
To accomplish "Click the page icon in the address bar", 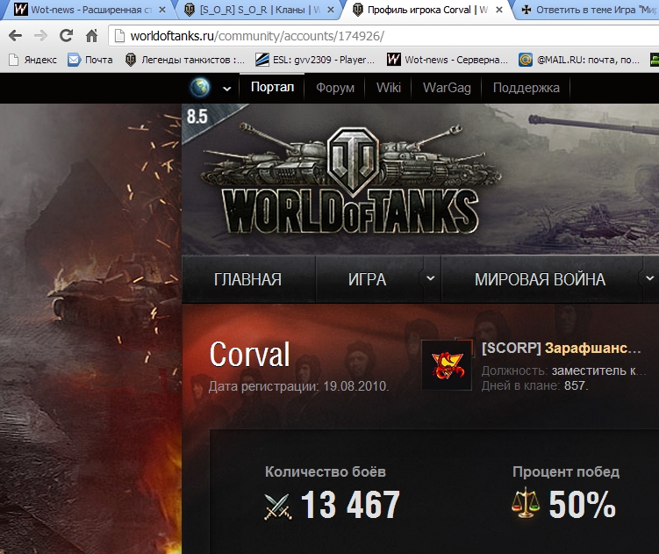I will (x=119, y=36).
